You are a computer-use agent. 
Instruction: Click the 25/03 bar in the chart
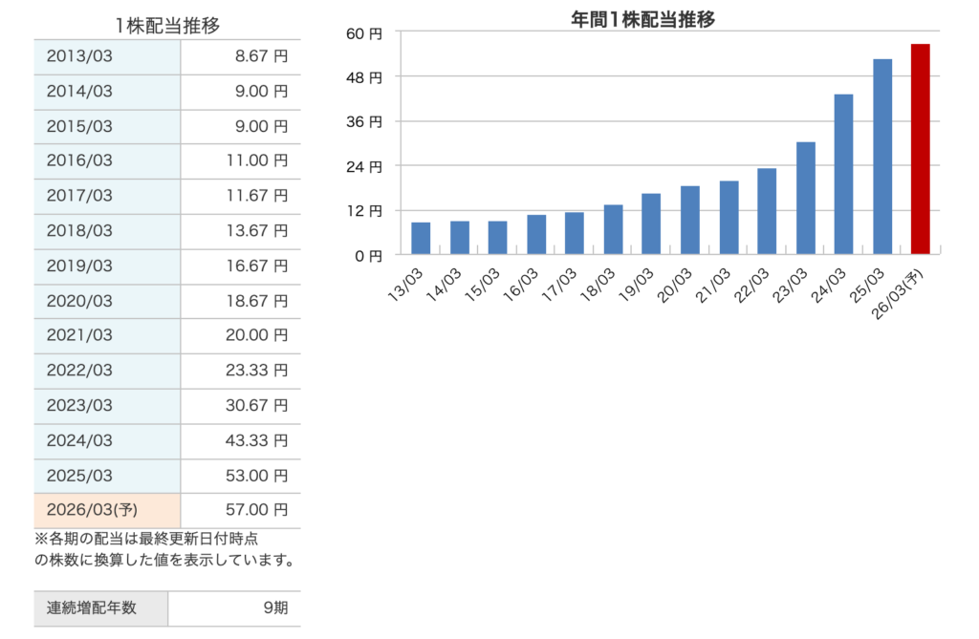pyautogui.click(x=881, y=157)
